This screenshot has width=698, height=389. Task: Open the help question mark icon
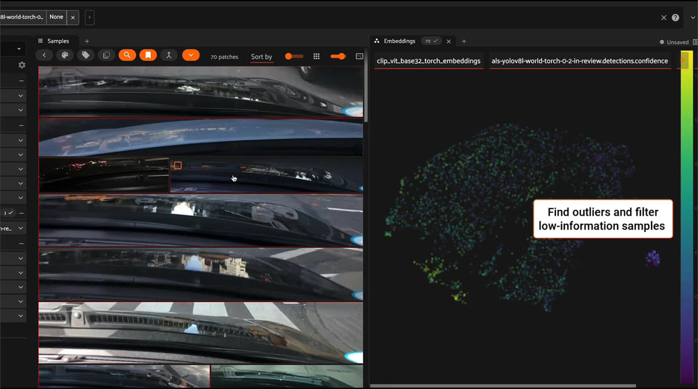pyautogui.click(x=675, y=17)
